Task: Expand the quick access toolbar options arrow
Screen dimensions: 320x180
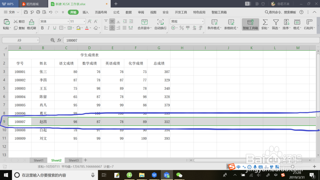Action: (63, 12)
